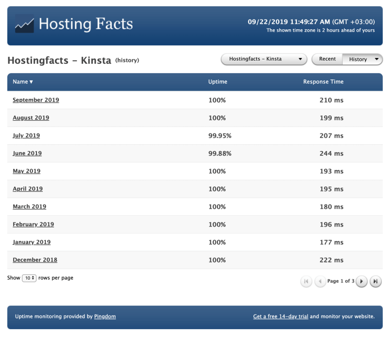Viewport: 389px width, 337px height.
Task: Sort by the Response Time column header
Action: coord(323,82)
